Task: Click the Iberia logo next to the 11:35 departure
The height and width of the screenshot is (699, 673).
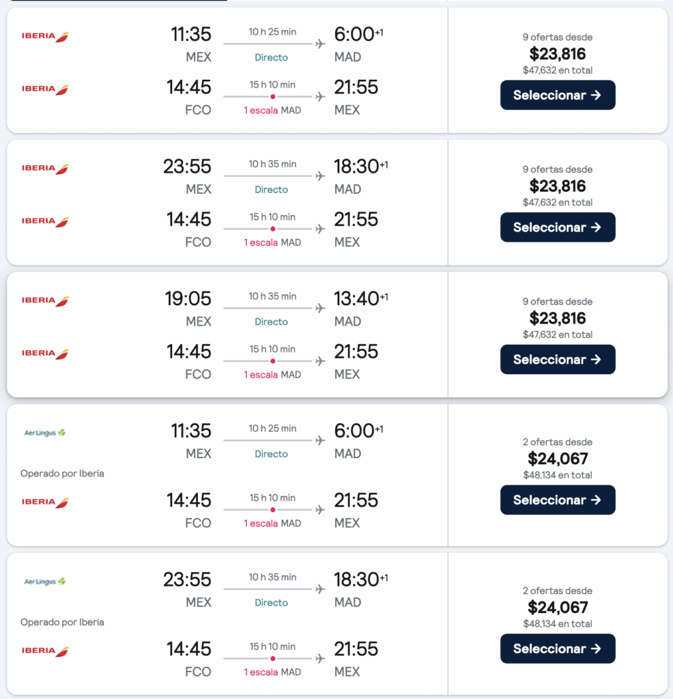Action: coord(45,37)
